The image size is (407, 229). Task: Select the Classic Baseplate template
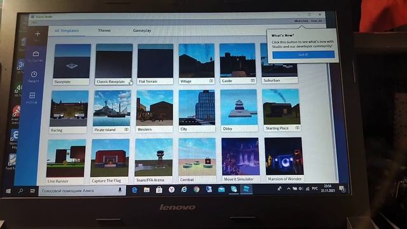tap(114, 64)
